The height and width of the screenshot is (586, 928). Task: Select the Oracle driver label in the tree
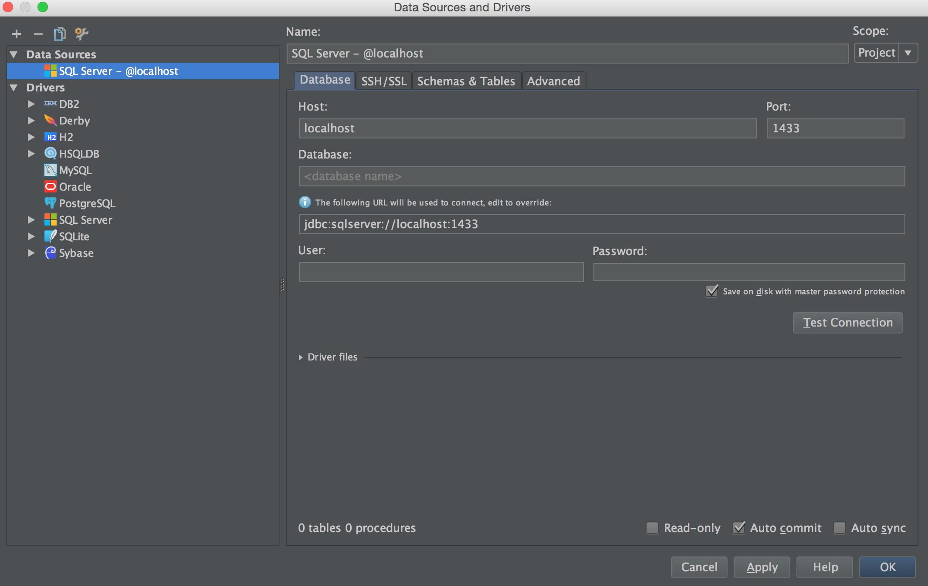75,187
